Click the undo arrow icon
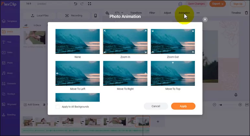 [x=75, y=4]
